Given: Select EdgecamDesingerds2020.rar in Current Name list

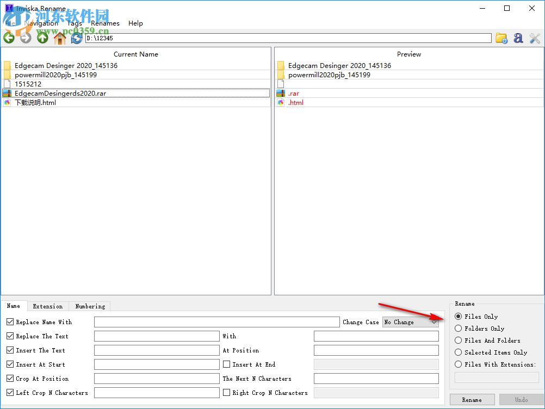Looking at the screenshot, I should point(136,93).
